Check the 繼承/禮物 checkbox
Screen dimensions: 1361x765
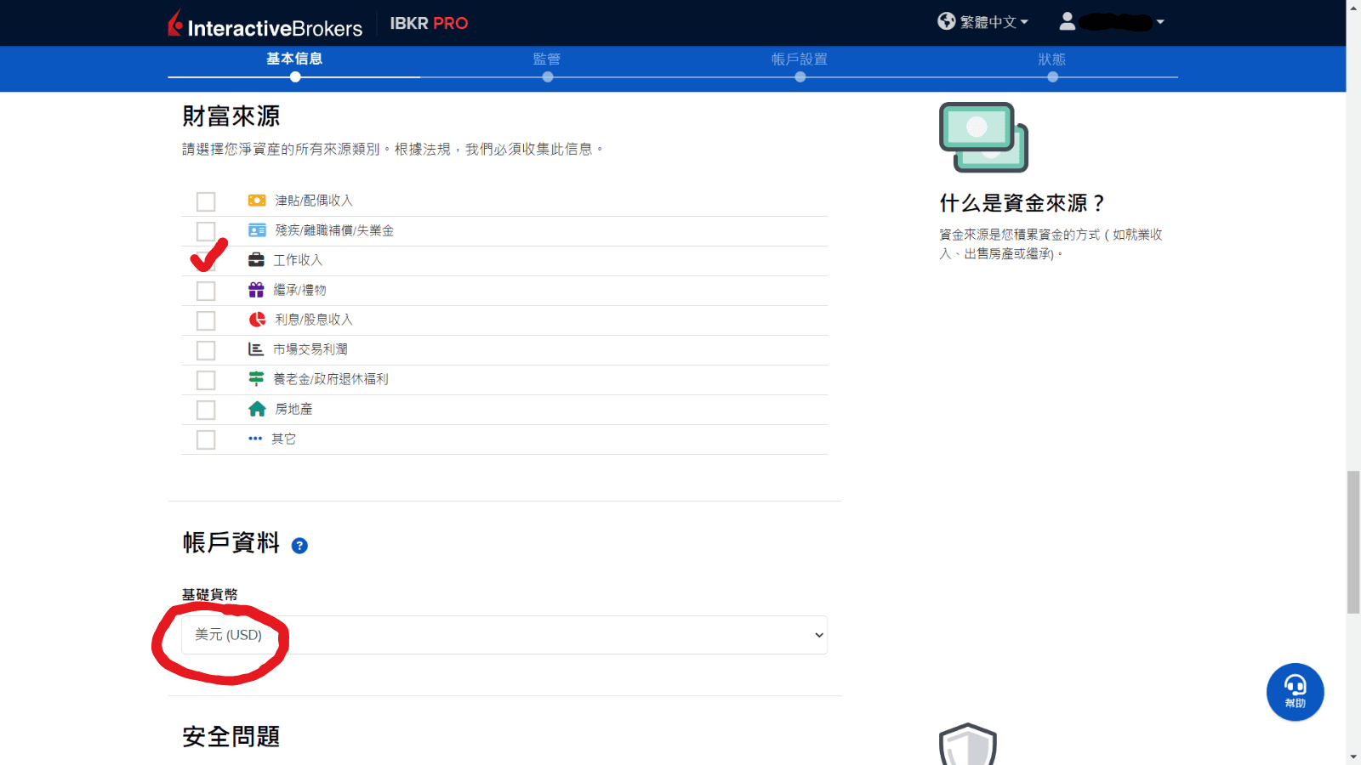(205, 291)
